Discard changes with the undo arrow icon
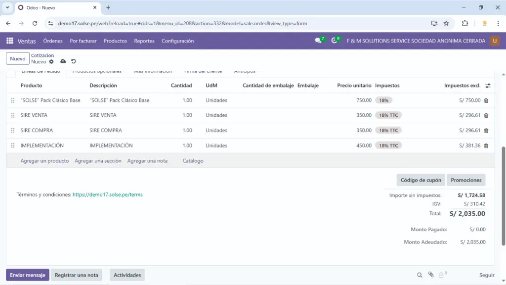506x285 pixels. click(74, 61)
